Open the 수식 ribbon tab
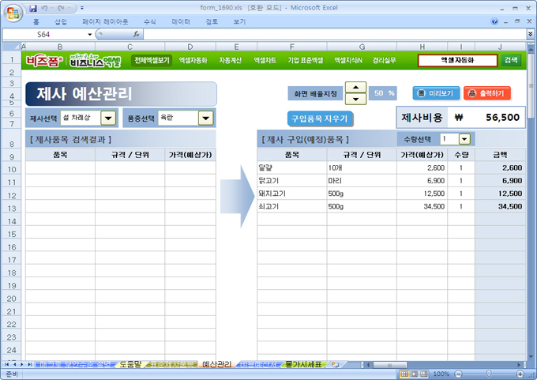537x380 pixels. pyautogui.click(x=150, y=21)
